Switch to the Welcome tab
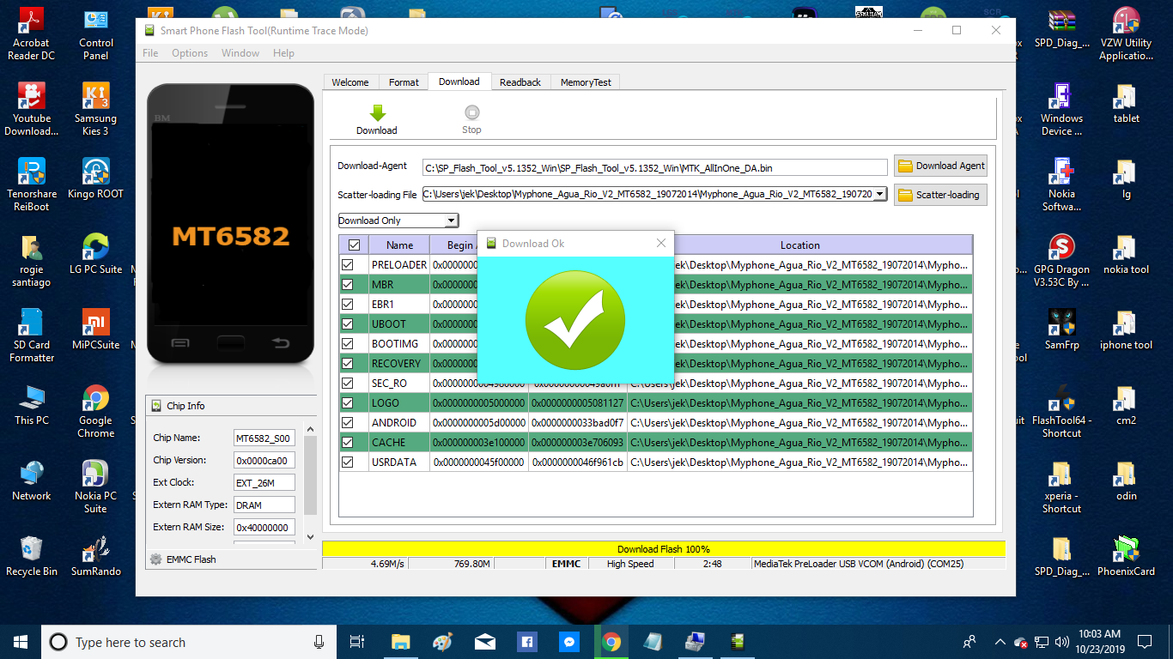Screen dimensions: 1173x659 [x=350, y=82]
